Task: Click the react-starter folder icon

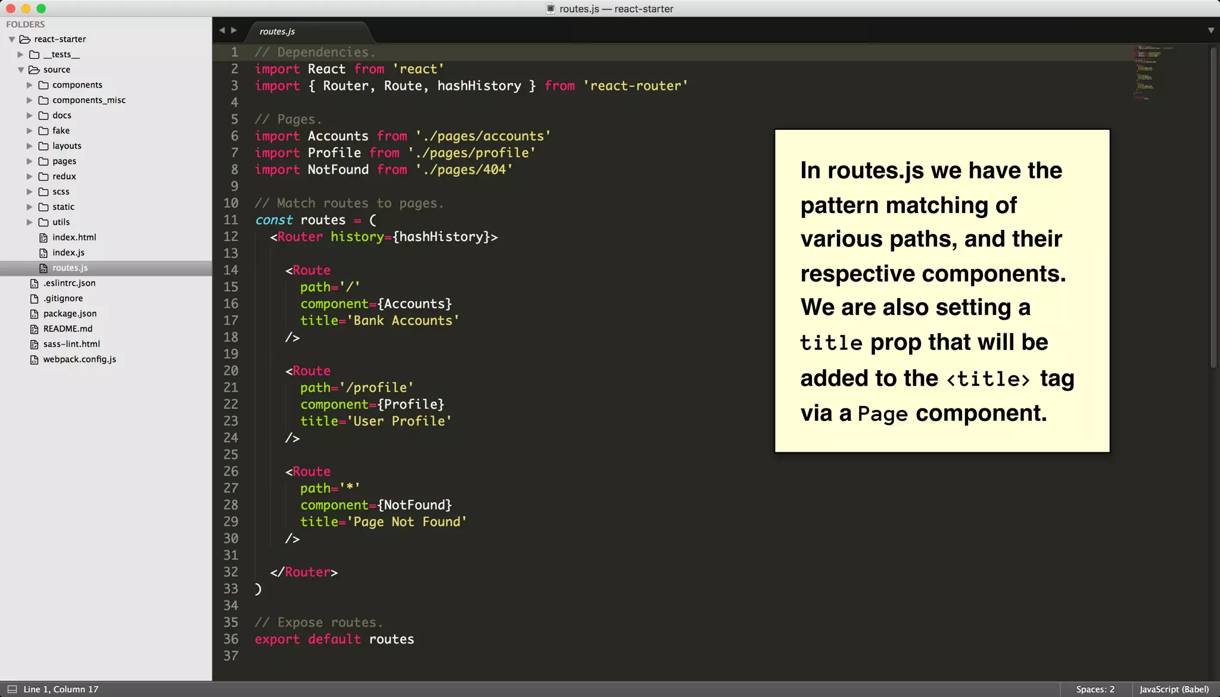Action: coord(25,39)
